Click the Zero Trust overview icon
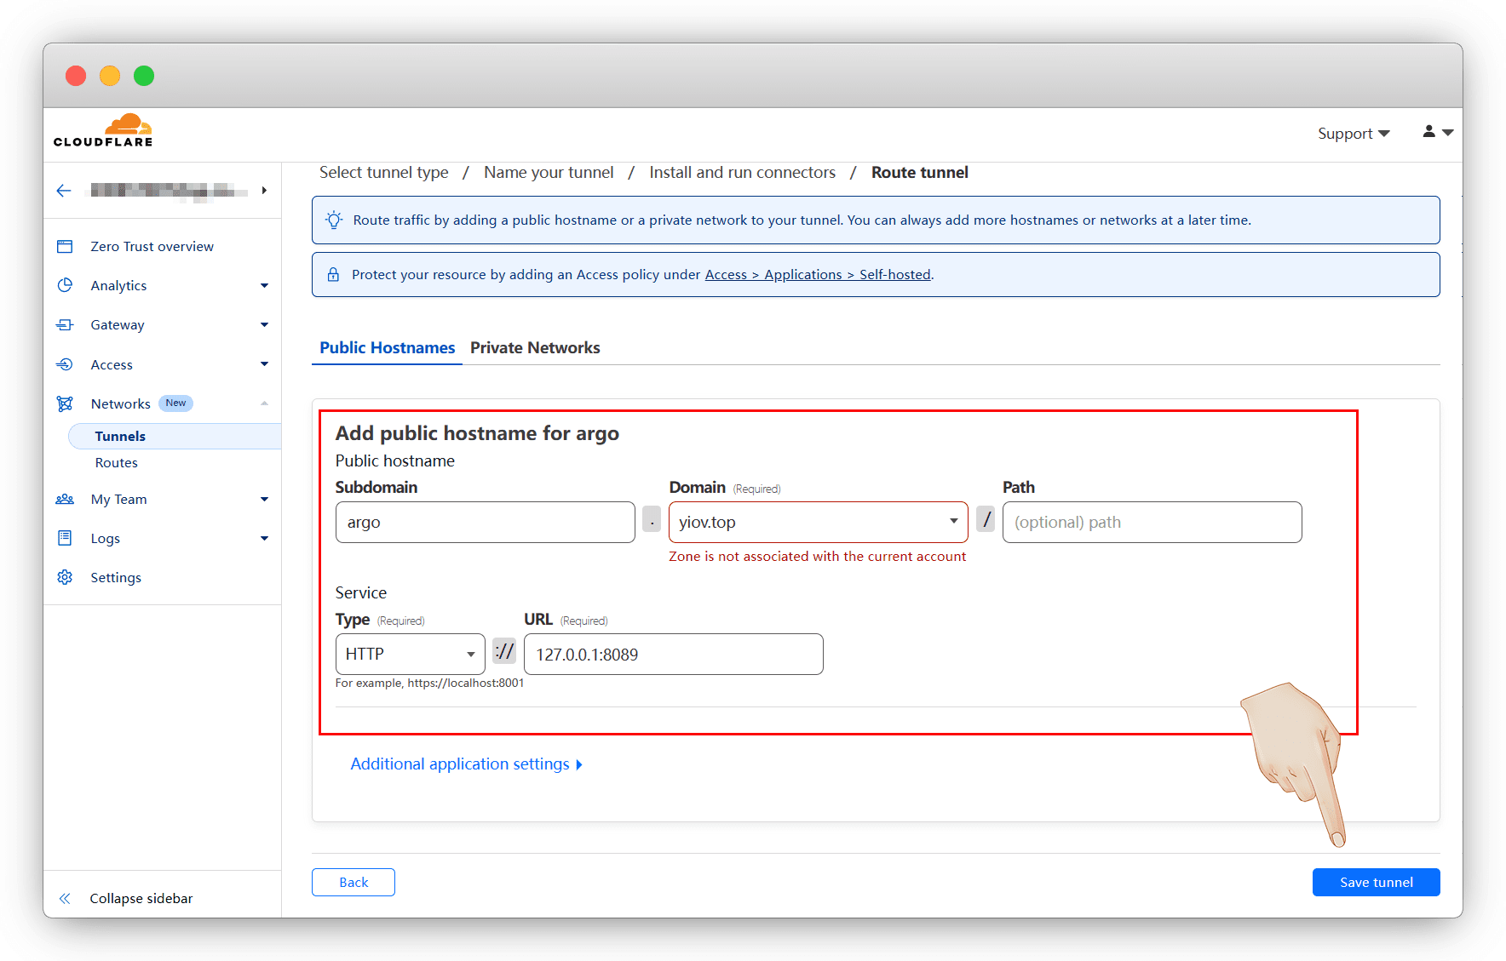This screenshot has height=961, width=1506. click(x=65, y=247)
